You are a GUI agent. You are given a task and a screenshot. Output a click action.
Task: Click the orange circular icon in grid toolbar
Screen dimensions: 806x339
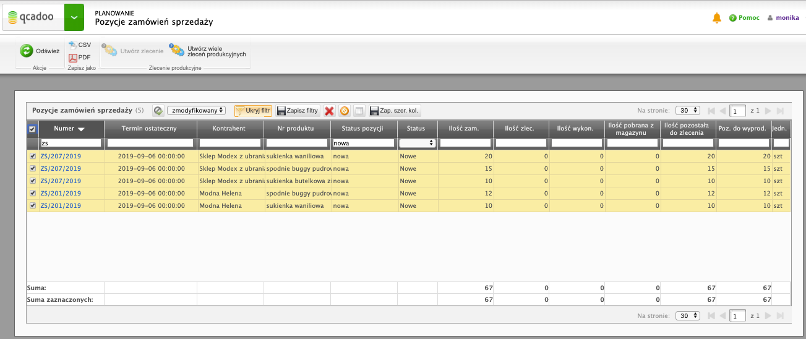tap(345, 111)
